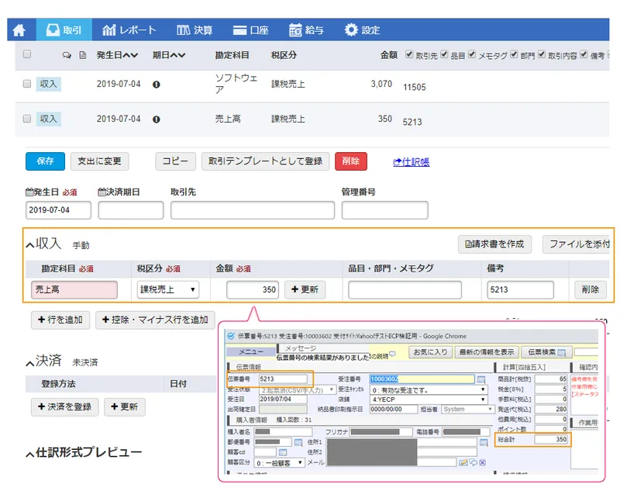
Task: Click lookup icon beside 受注番号 in slip window
Action: coord(480,379)
